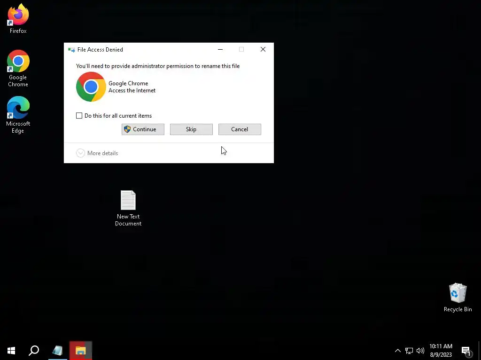Open the volume speaker tray icon
Viewport: 481px width, 360px height.
pyautogui.click(x=420, y=351)
